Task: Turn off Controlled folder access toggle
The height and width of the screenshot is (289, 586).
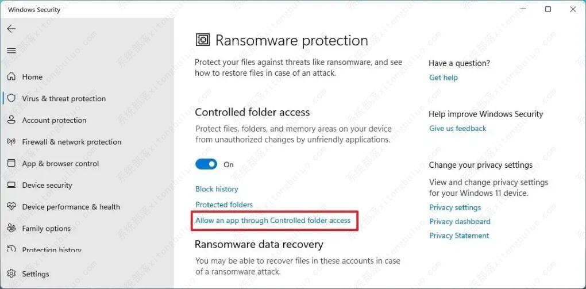Action: pyautogui.click(x=206, y=164)
